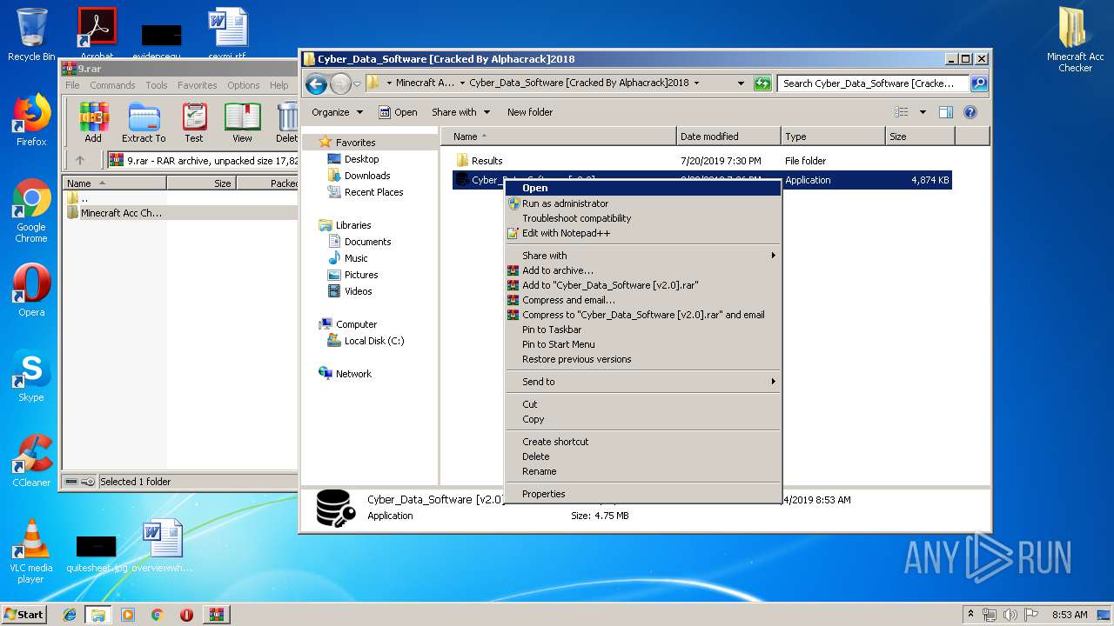This screenshot has height=626, width=1114.
Task: Show hidden tray icons arrow
Action: 970,615
